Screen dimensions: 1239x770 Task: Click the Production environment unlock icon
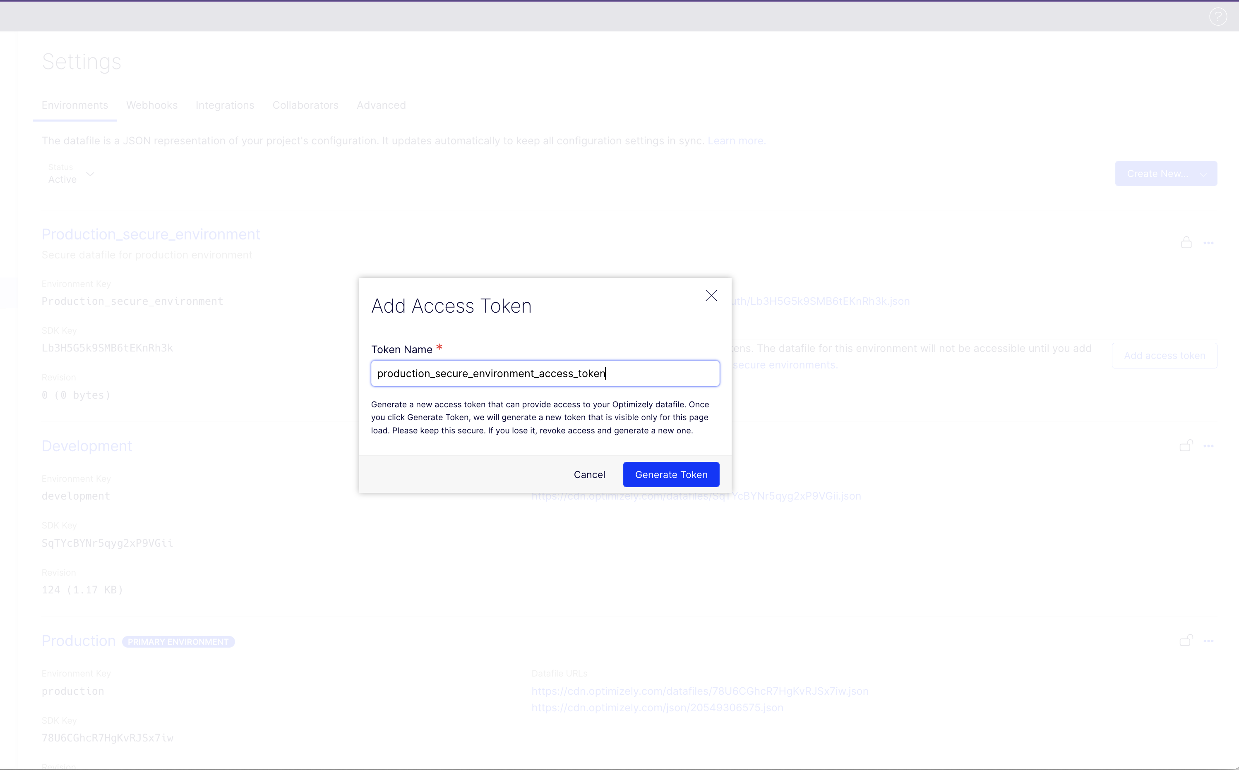(x=1186, y=640)
